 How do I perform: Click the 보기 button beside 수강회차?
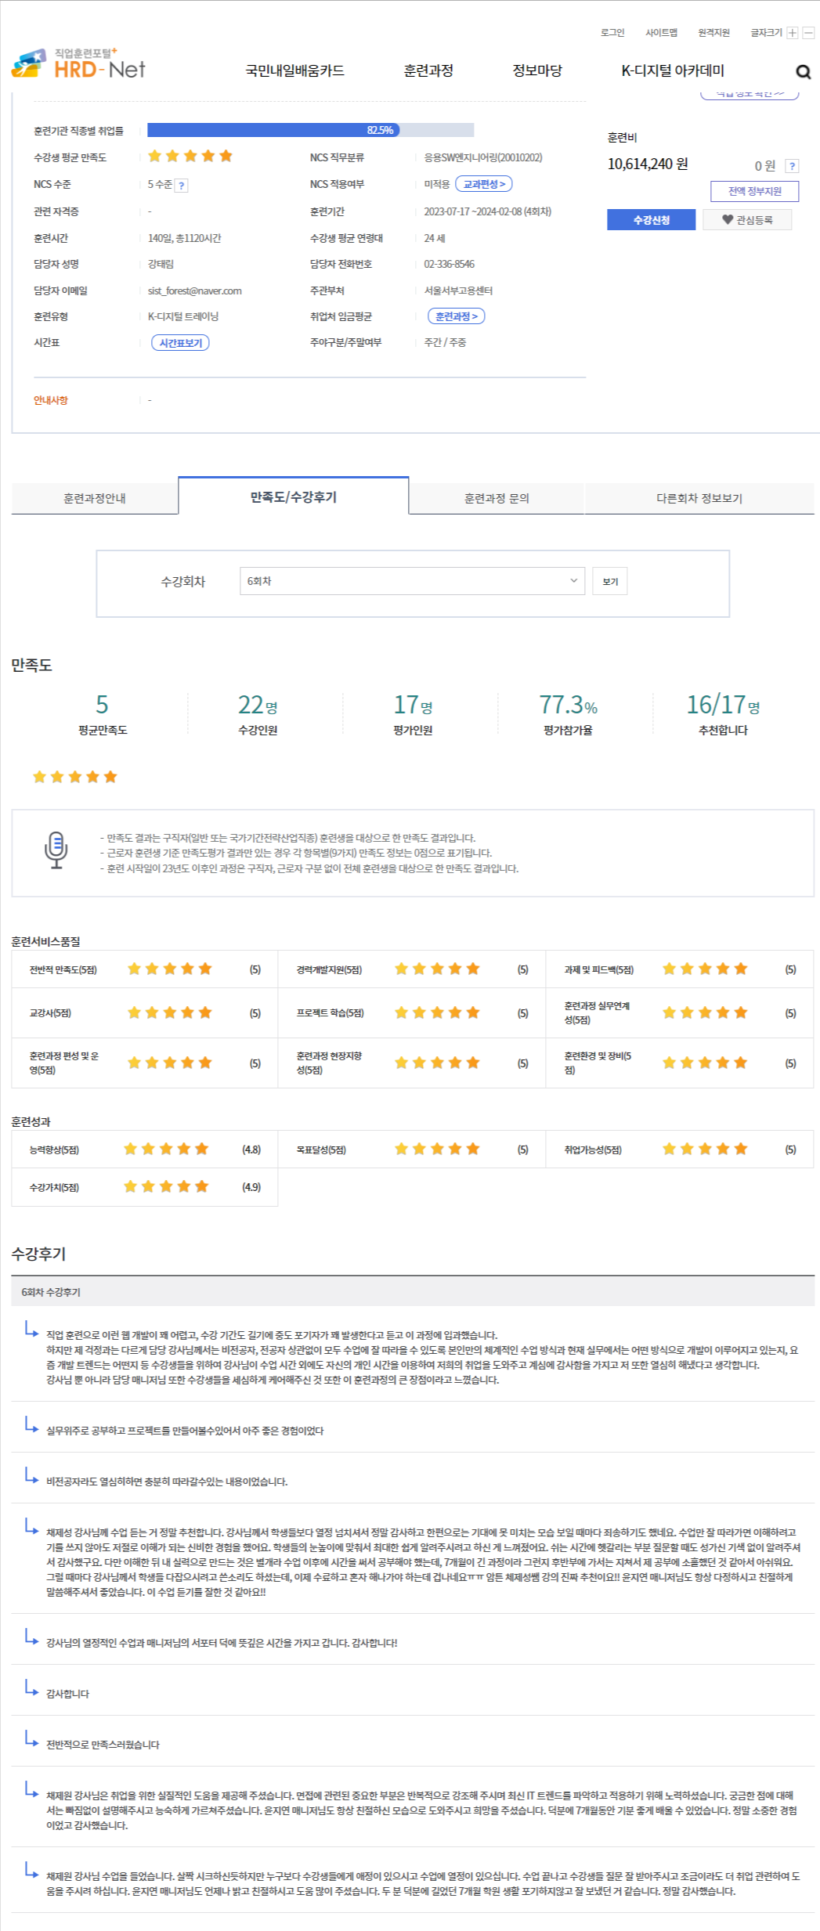(x=610, y=582)
